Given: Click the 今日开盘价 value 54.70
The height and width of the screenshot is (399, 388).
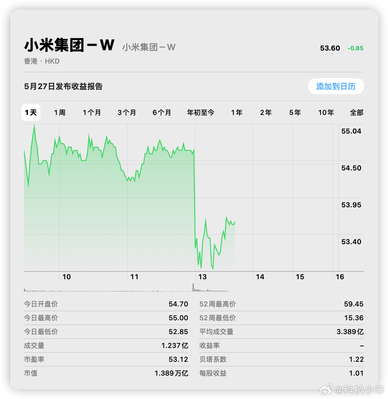Looking at the screenshot, I should tap(178, 304).
